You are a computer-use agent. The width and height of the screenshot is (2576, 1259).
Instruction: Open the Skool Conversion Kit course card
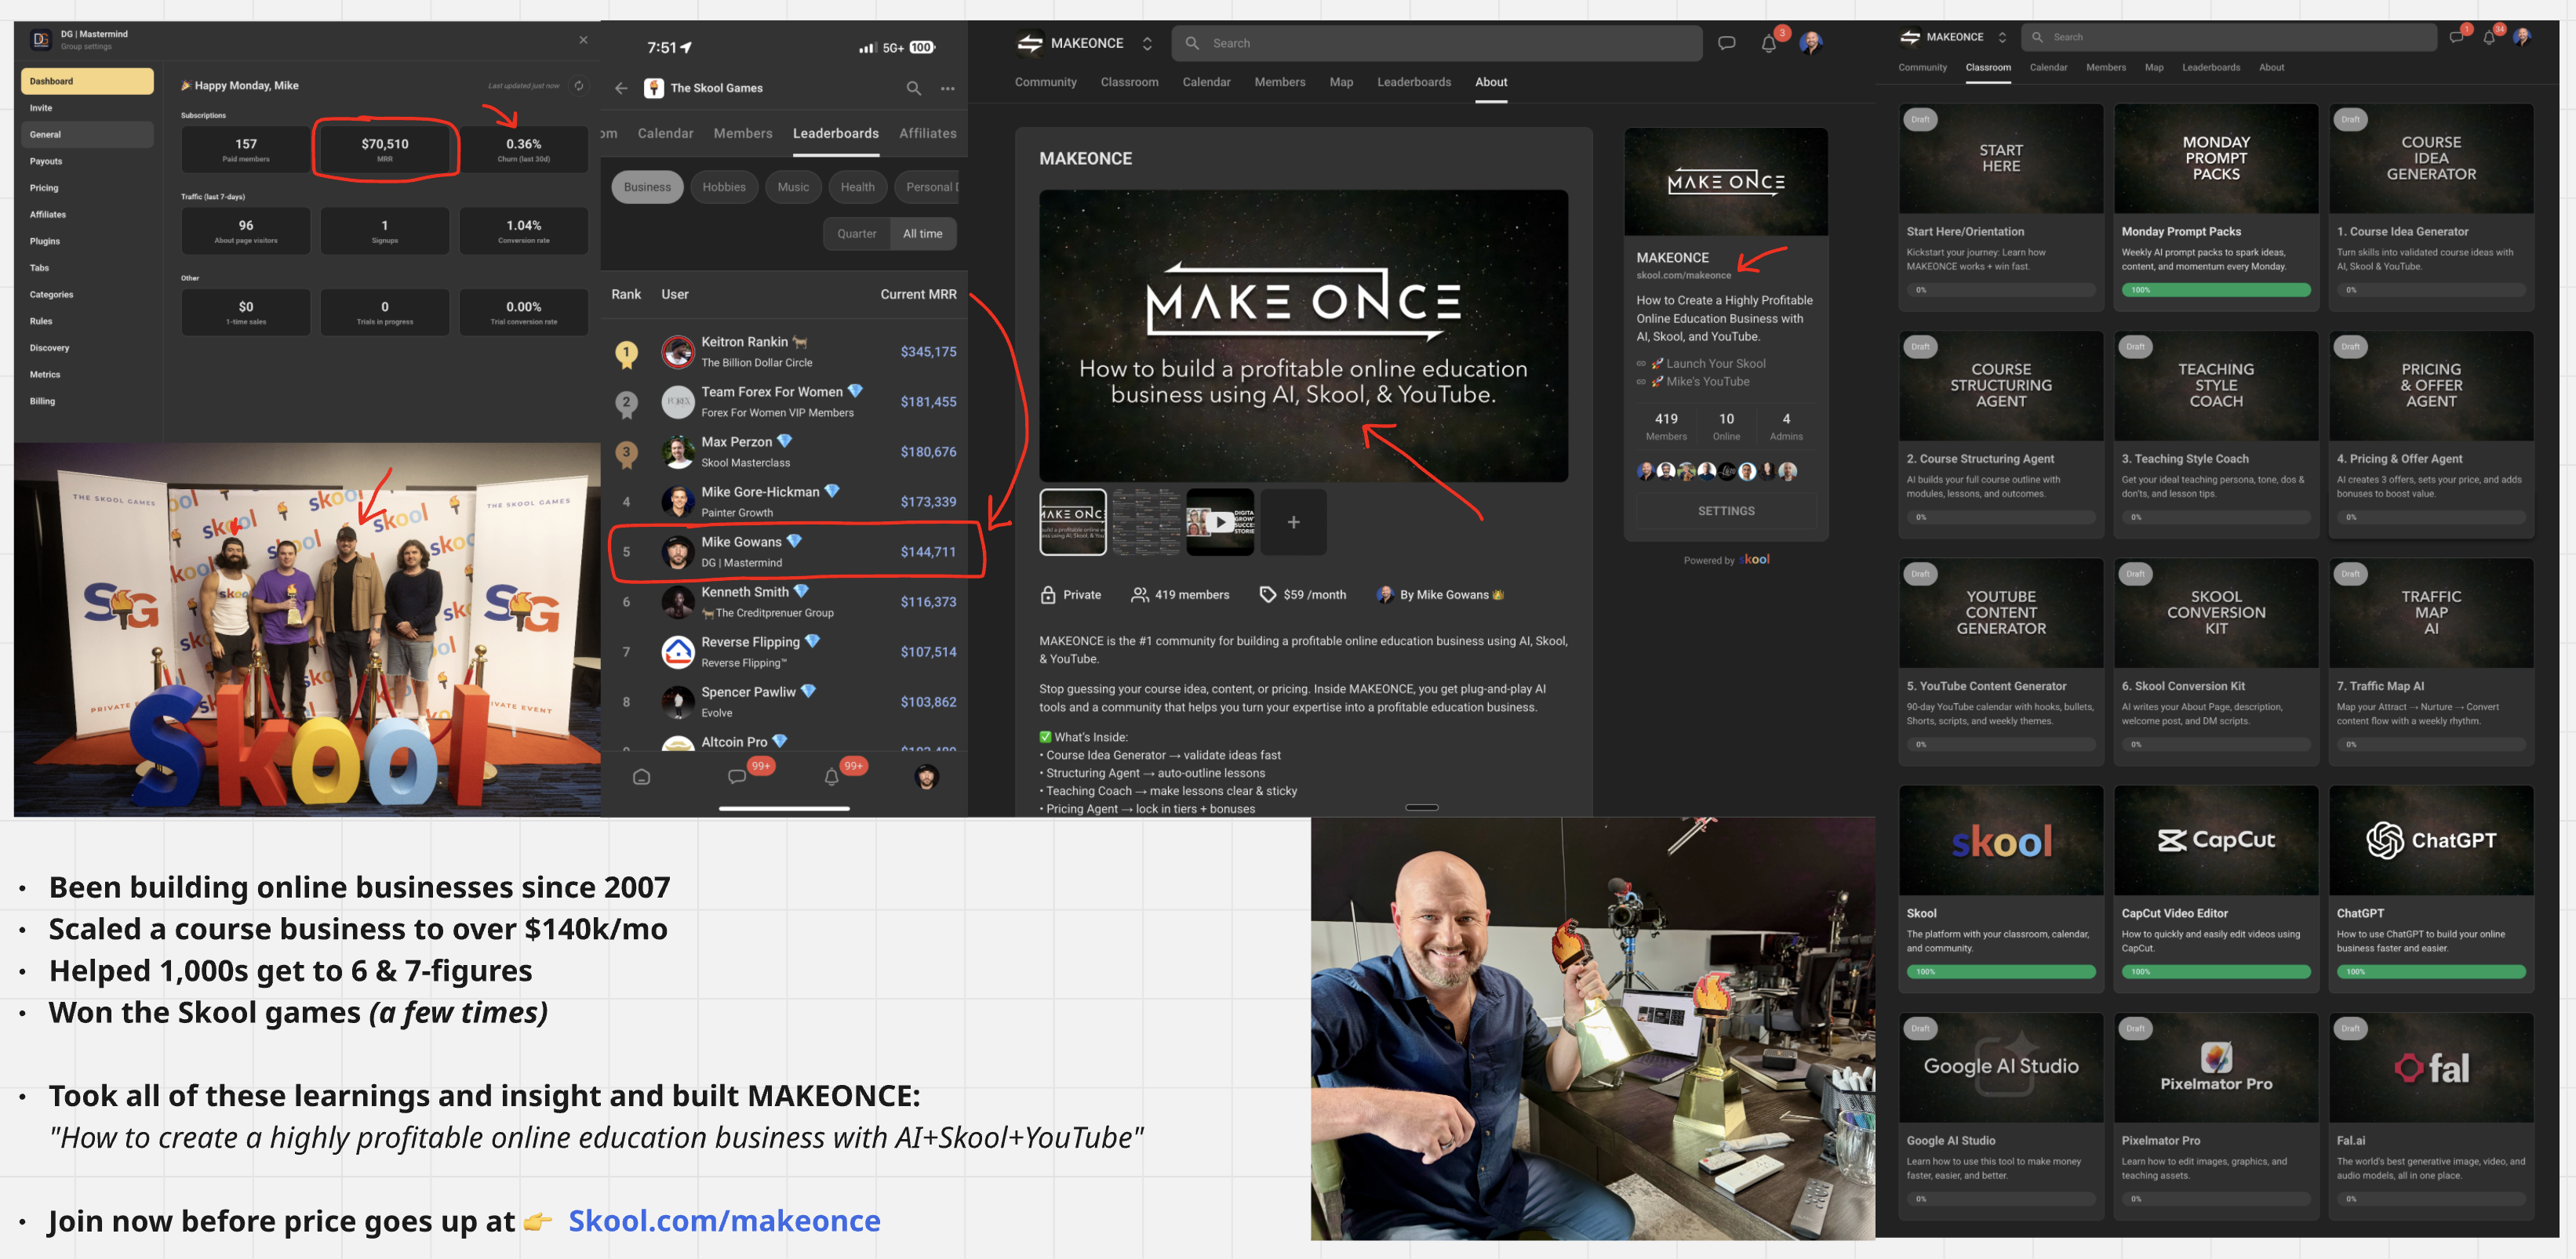tap(2215, 661)
